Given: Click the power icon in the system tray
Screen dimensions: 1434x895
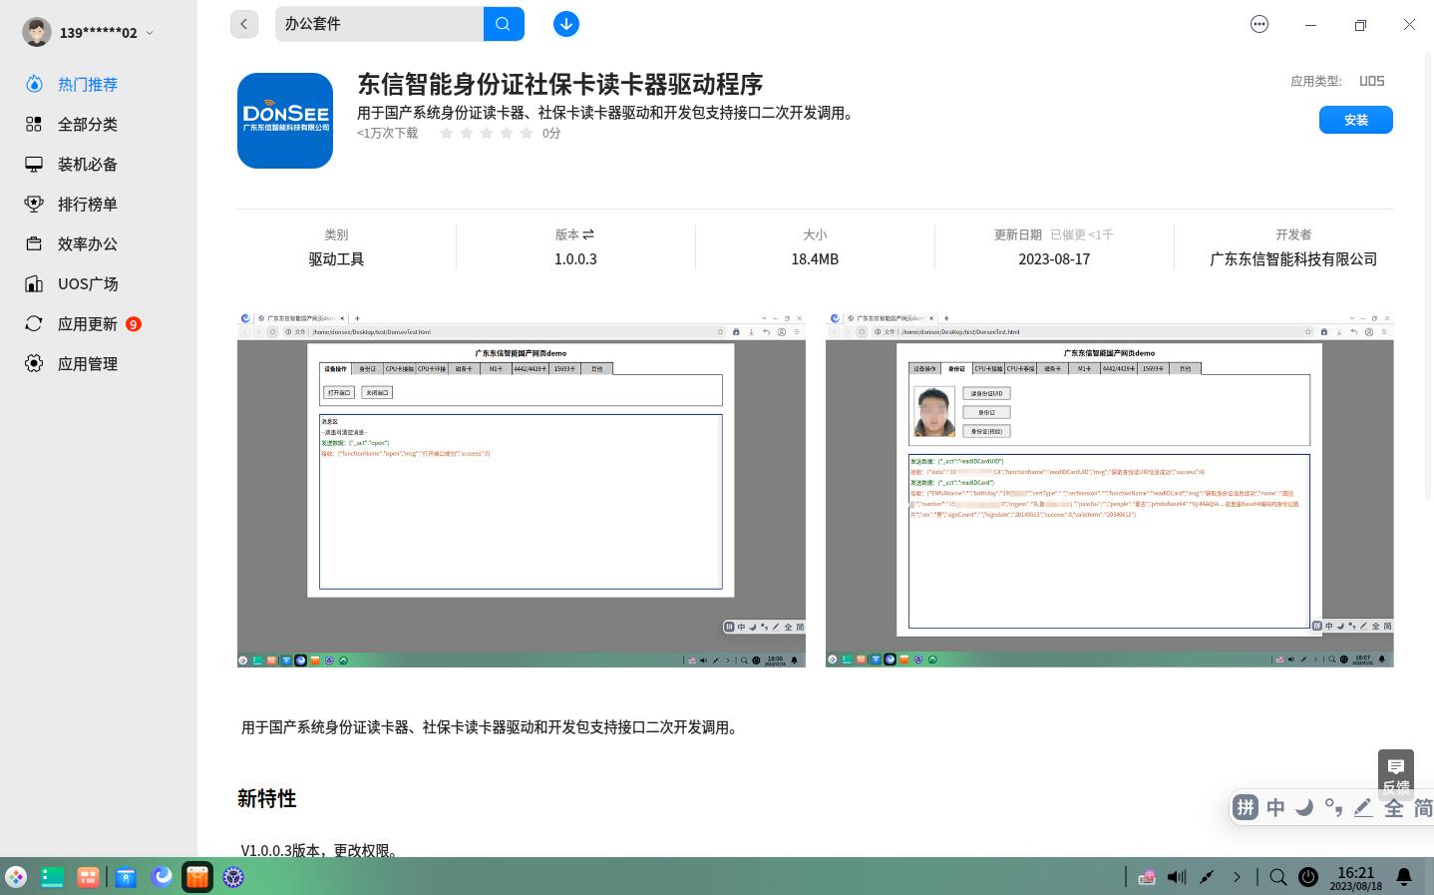Looking at the screenshot, I should point(1308,877).
